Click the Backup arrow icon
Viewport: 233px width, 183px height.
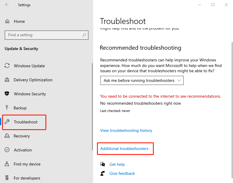8,108
